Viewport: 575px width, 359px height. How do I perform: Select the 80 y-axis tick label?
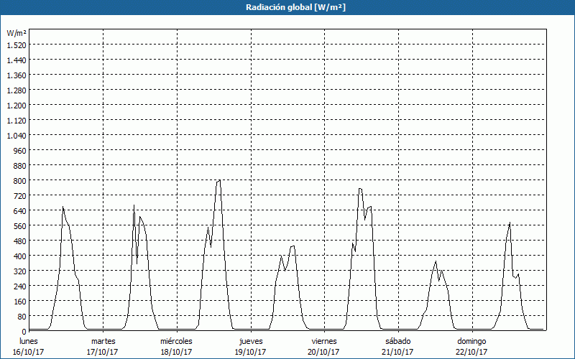click(x=22, y=316)
